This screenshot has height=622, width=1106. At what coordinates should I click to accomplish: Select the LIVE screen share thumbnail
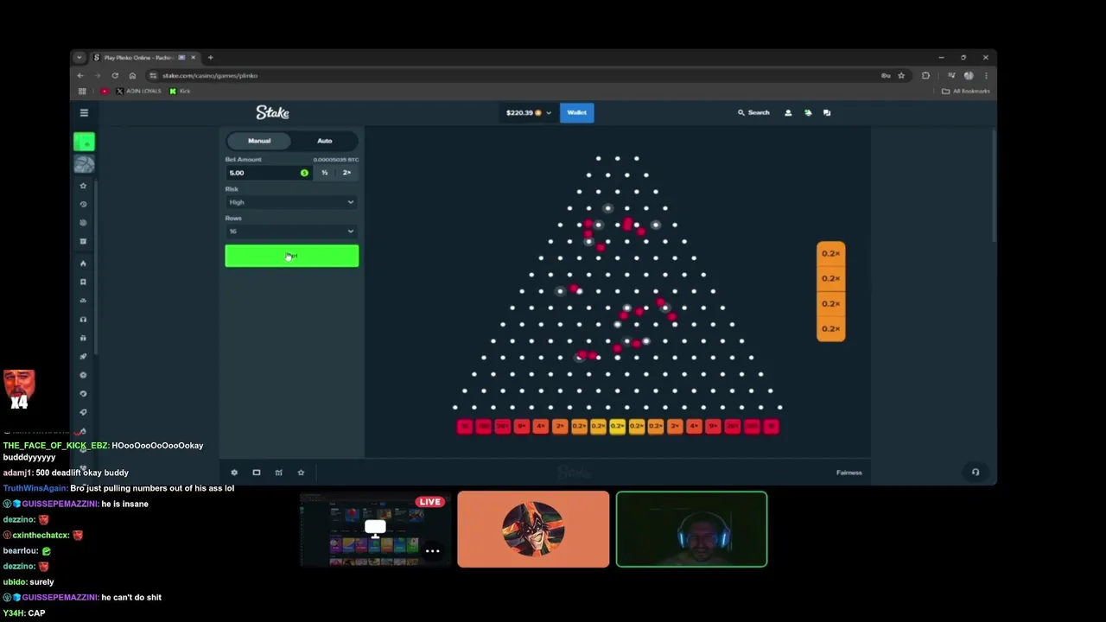point(375,530)
